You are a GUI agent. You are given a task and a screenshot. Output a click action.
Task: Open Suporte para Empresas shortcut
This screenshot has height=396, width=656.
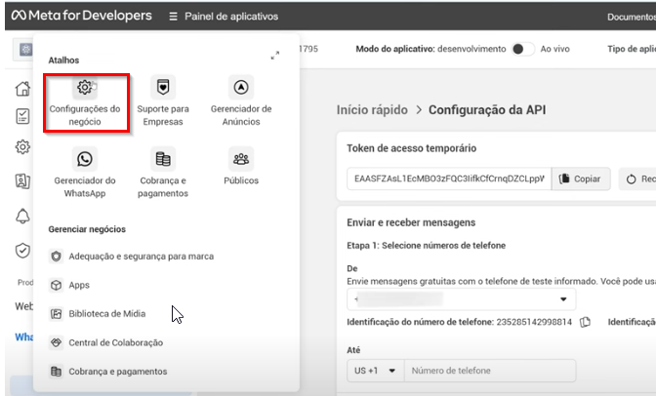(x=163, y=102)
